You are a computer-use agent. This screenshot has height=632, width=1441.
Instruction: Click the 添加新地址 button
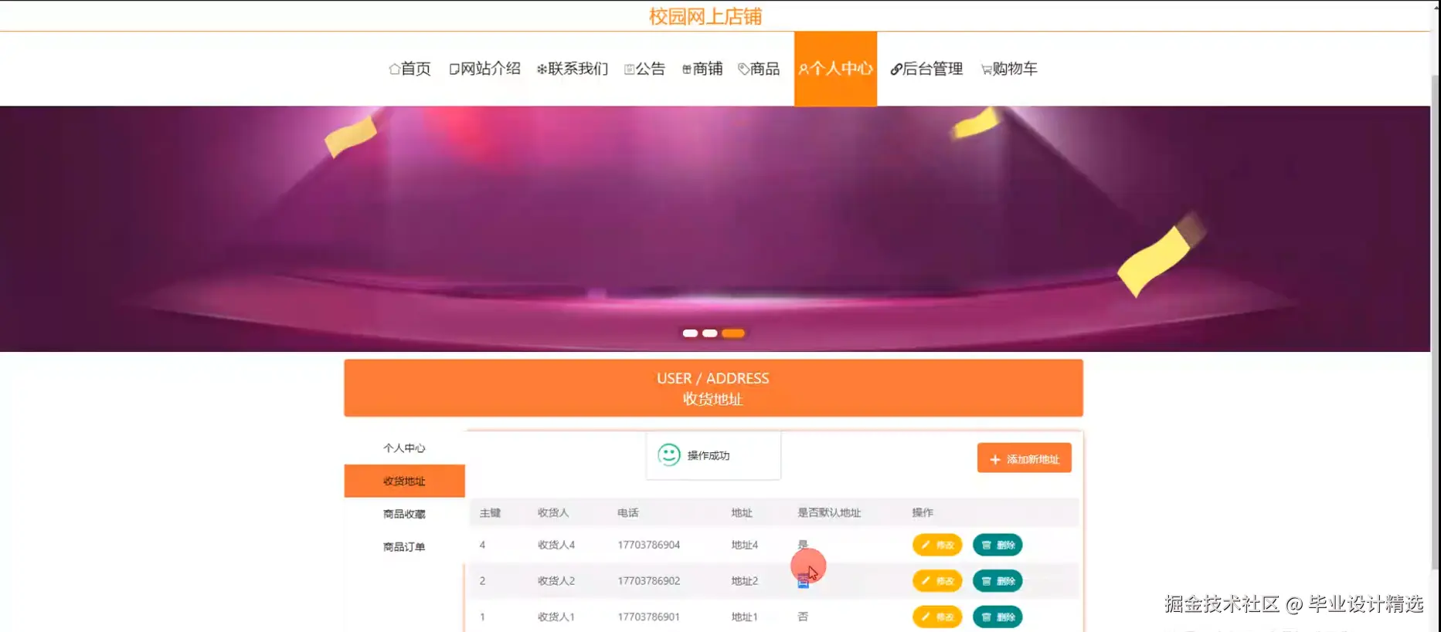click(x=1024, y=458)
